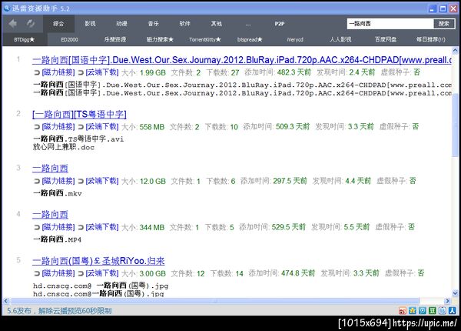Click 磁力链接 for the 558 MB result
The image size is (461, 331).
[58, 127]
